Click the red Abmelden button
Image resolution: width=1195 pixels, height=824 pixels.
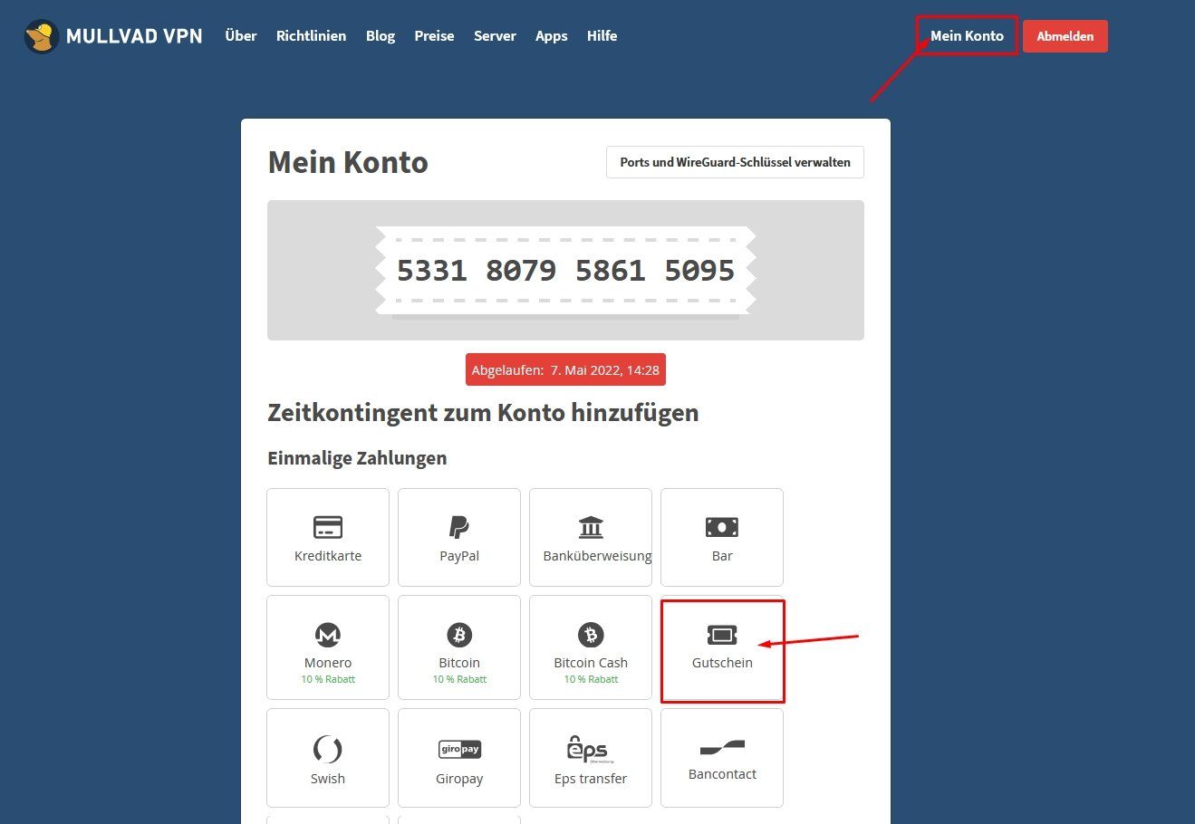click(x=1065, y=36)
